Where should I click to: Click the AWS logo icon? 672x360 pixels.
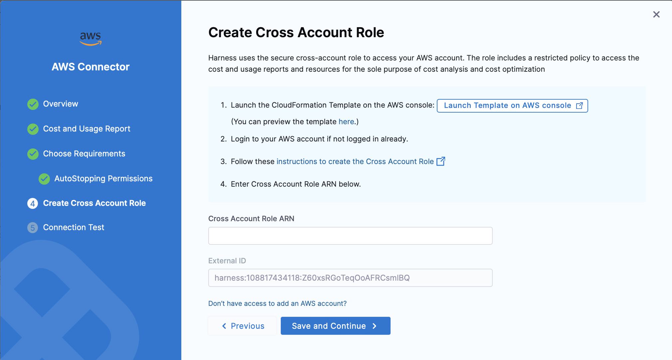coord(90,39)
